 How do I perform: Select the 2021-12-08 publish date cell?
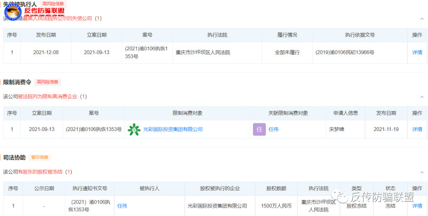click(x=46, y=53)
